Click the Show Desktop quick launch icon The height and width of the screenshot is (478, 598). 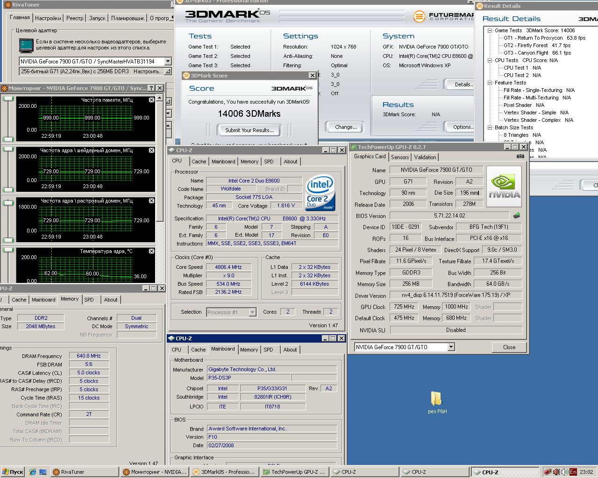coord(43,472)
